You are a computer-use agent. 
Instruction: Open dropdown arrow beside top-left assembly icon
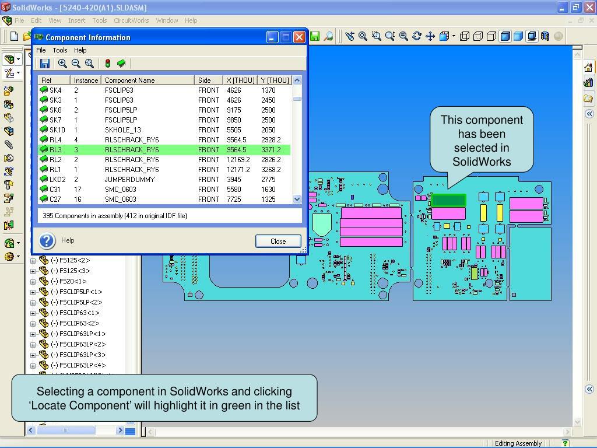[18, 59]
